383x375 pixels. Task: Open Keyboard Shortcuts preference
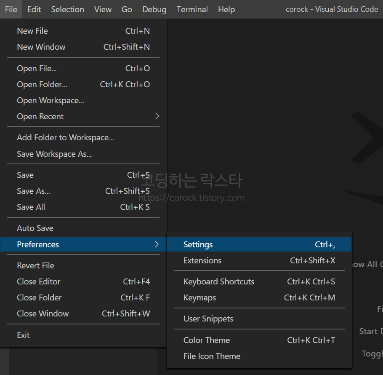[259, 281]
